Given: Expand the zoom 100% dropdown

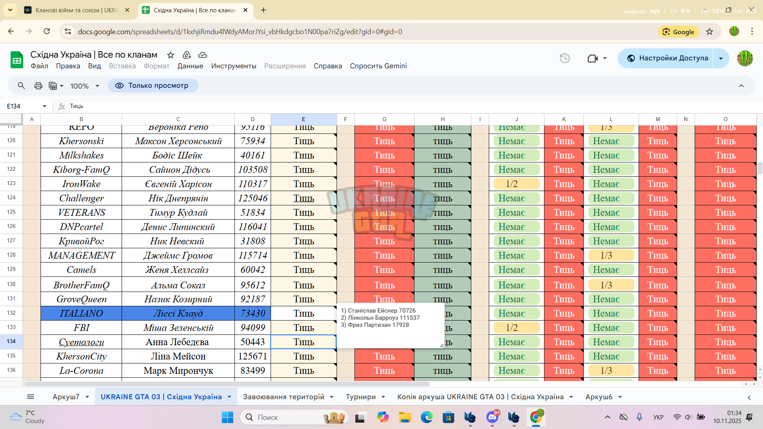Looking at the screenshot, I should pos(97,86).
